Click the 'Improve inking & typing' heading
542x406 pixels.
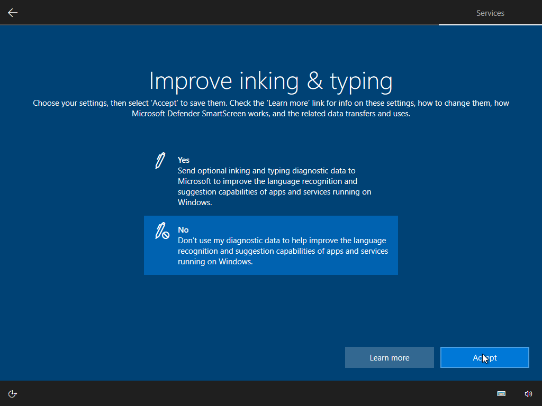pyautogui.click(x=270, y=81)
